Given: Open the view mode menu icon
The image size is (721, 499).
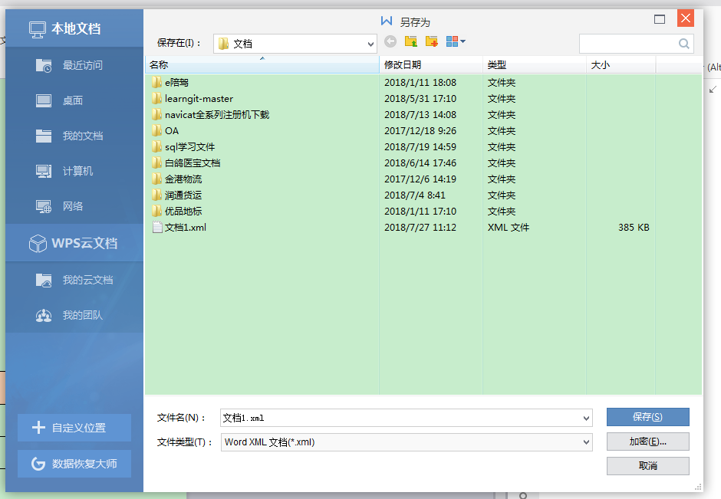Looking at the screenshot, I should 456,41.
